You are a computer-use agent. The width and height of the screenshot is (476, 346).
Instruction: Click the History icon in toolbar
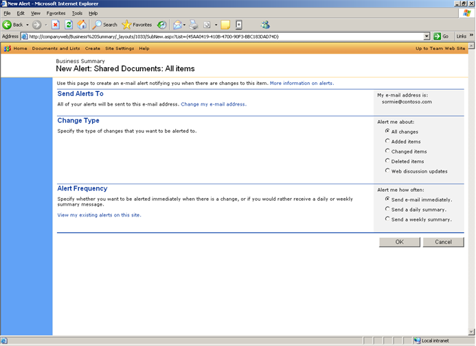point(162,25)
